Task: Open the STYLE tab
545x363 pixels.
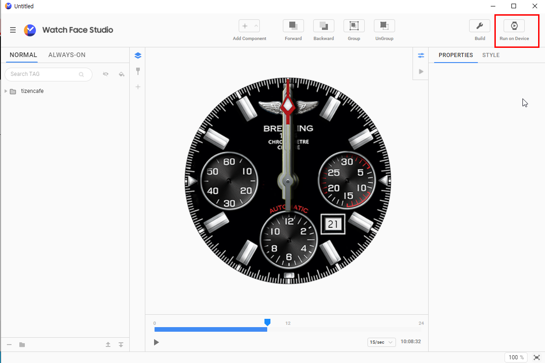Action: coord(491,55)
